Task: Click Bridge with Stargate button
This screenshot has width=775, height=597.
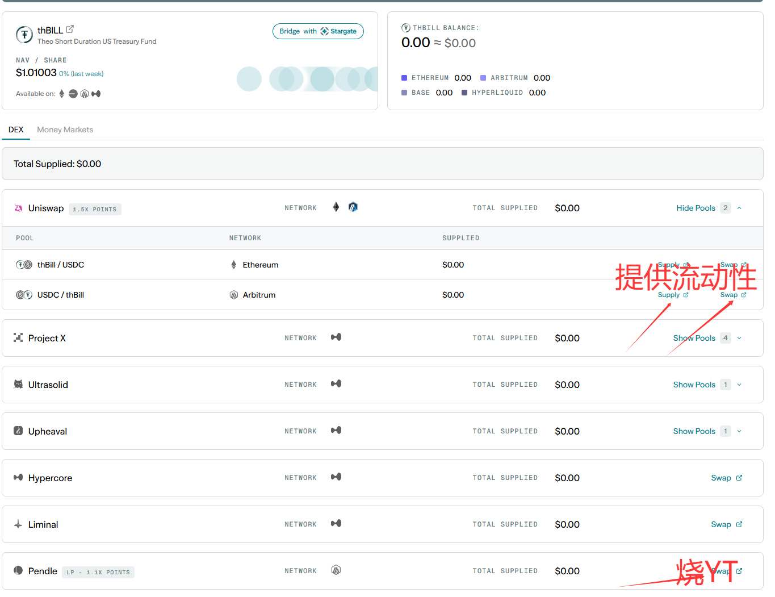Action: tap(318, 31)
